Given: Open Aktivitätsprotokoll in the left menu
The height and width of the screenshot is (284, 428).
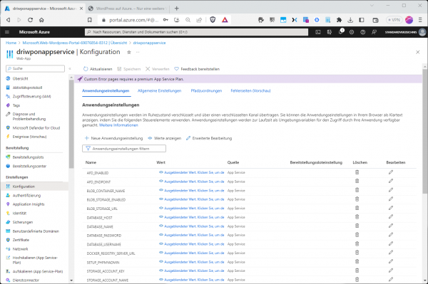Looking at the screenshot, I should point(27,88).
